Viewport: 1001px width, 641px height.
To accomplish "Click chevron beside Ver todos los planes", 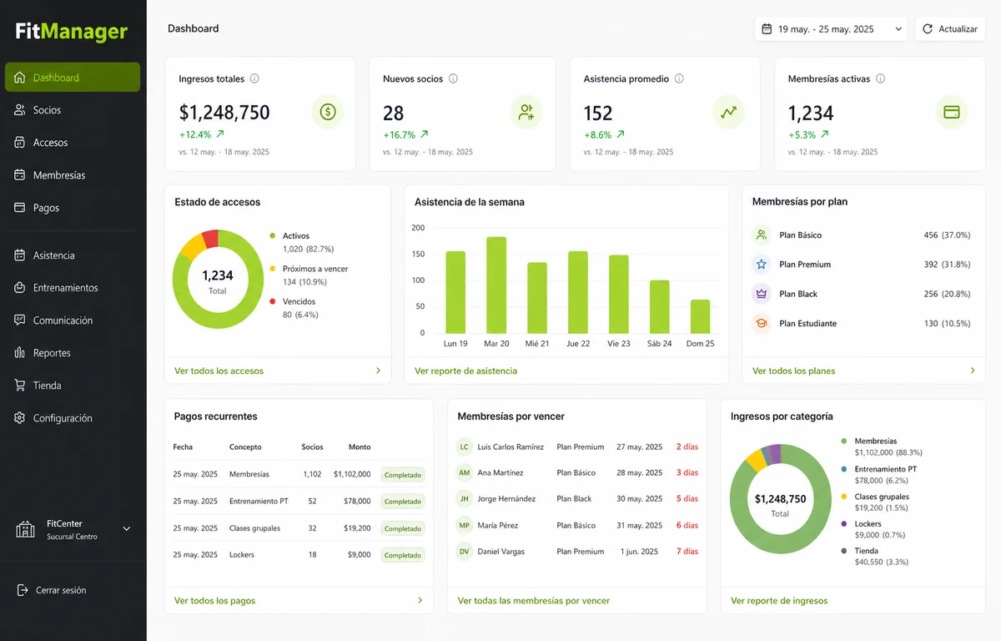I will (x=972, y=371).
